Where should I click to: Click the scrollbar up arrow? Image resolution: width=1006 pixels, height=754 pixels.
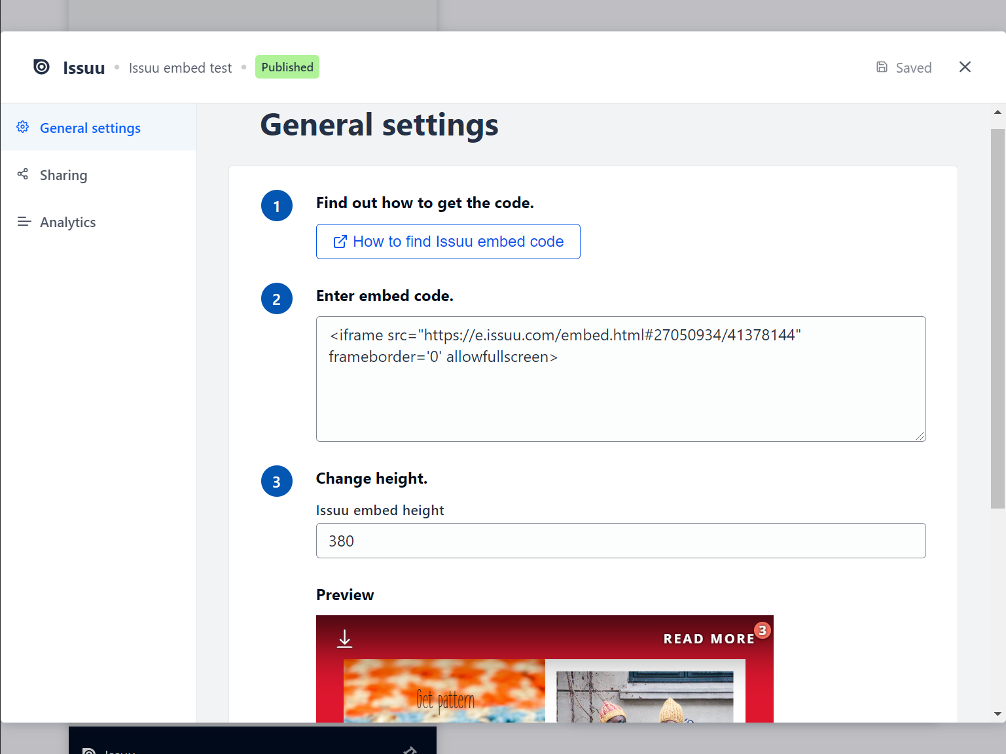tap(997, 112)
